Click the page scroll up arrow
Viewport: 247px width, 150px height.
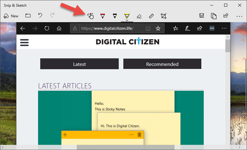click(228, 37)
